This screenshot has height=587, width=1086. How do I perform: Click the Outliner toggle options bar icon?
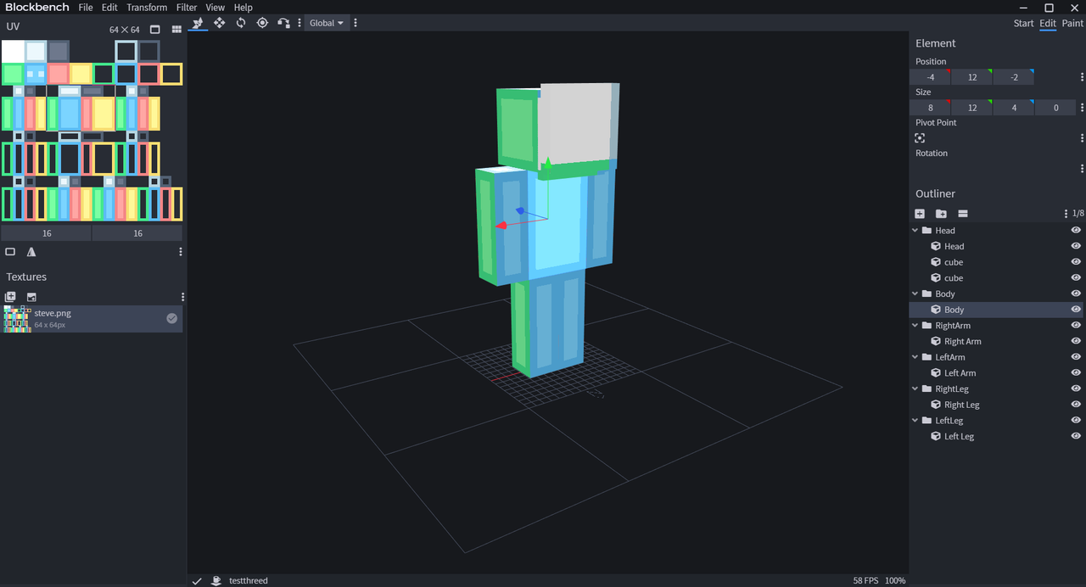click(x=963, y=214)
